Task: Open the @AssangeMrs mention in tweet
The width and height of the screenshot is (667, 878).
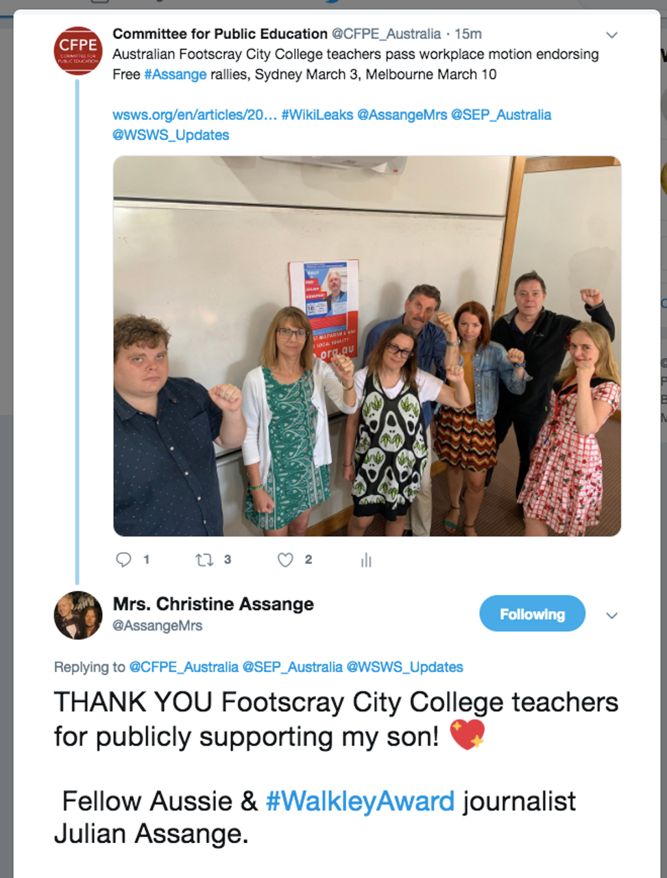Action: click(x=402, y=115)
